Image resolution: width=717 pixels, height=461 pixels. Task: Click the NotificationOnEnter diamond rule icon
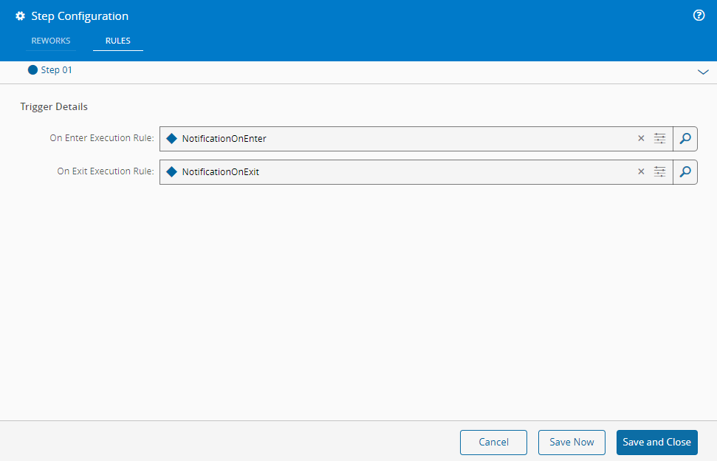[171, 139]
